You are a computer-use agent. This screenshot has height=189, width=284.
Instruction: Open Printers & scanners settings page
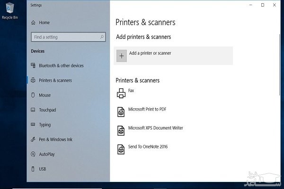55,80
